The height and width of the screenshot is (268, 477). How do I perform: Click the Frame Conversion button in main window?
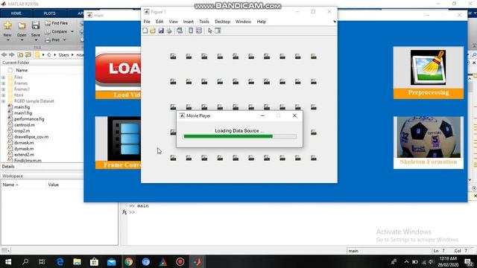118,142
